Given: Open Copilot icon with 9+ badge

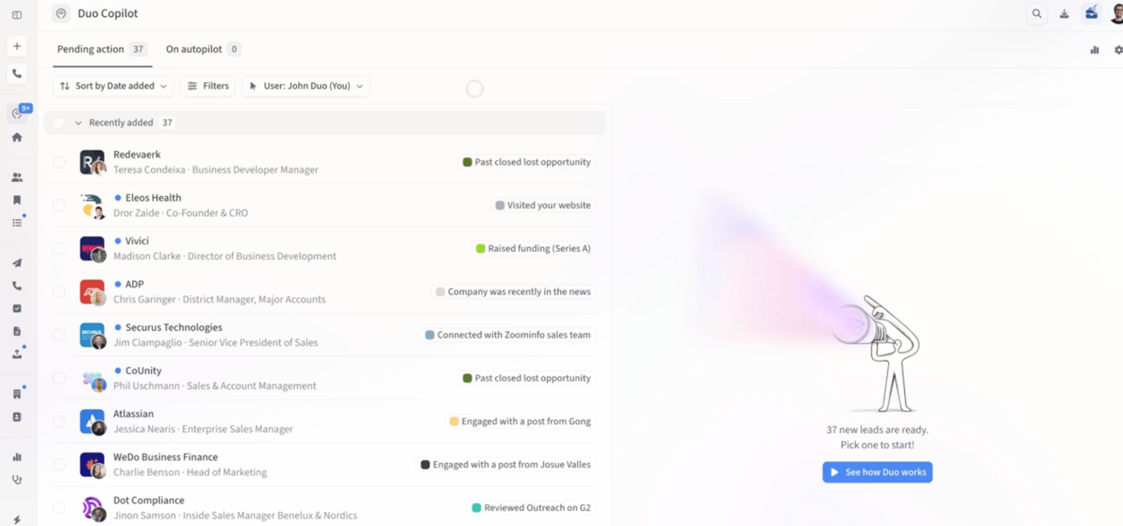Looking at the screenshot, I should pyautogui.click(x=18, y=113).
